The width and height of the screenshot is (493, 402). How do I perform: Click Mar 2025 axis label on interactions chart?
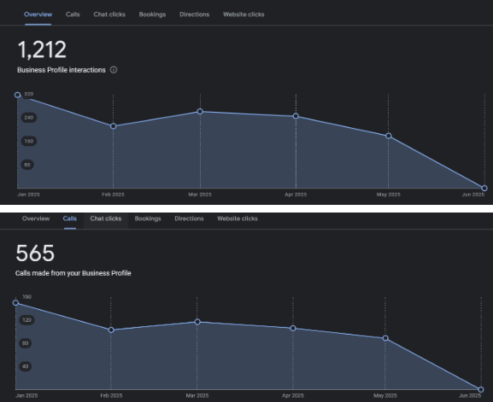[x=200, y=195]
